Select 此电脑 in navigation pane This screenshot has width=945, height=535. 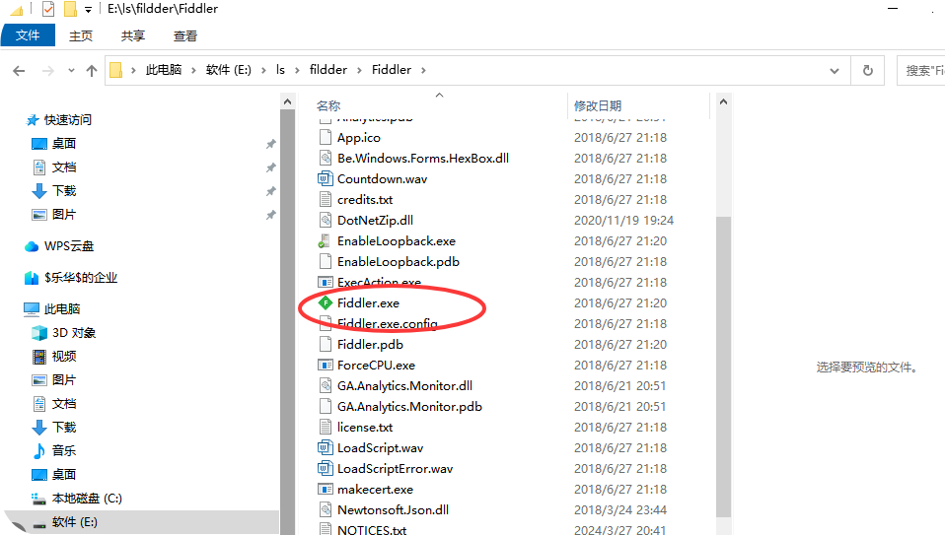pyautogui.click(x=62, y=308)
